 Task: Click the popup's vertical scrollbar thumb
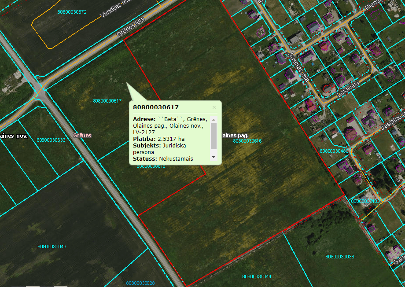pos(214,136)
